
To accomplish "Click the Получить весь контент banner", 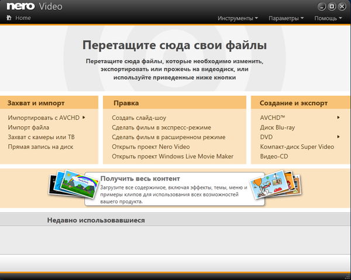I will (172, 189).
